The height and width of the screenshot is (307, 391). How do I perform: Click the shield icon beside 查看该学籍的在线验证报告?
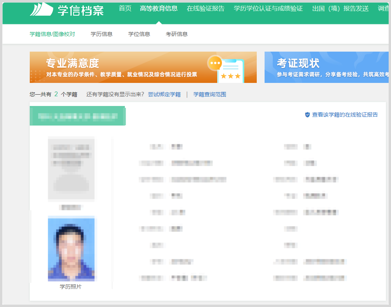click(307, 115)
